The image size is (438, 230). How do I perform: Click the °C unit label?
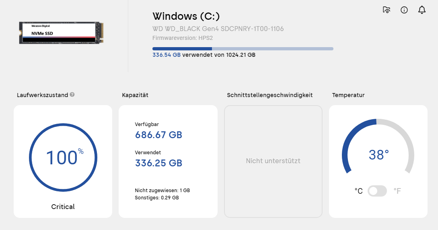click(359, 191)
